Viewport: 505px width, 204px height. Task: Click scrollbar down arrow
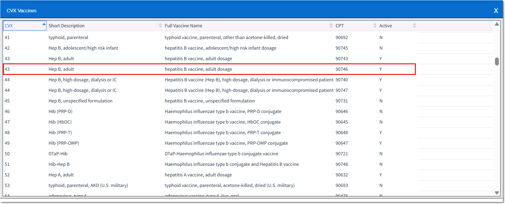497,193
